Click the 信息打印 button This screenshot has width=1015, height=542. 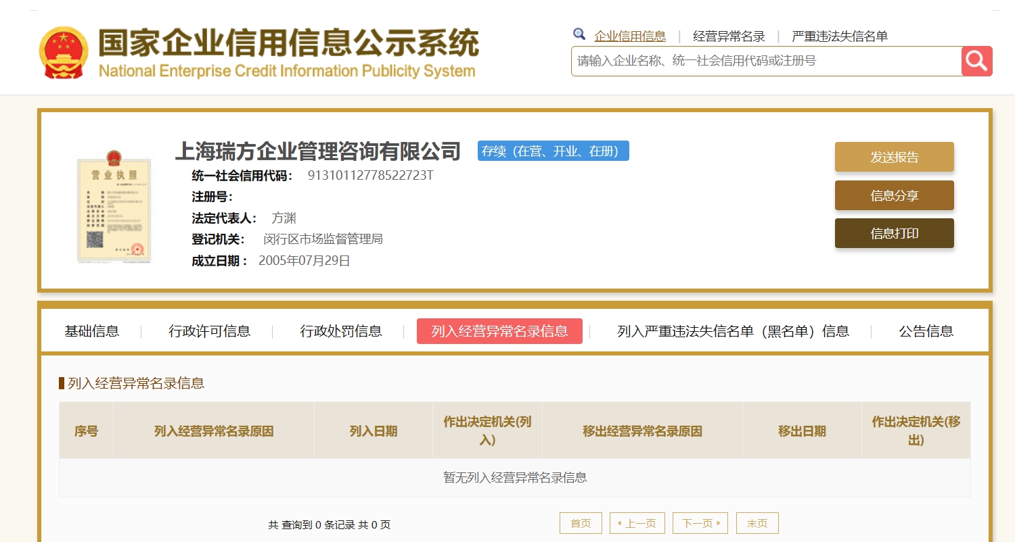(x=894, y=234)
